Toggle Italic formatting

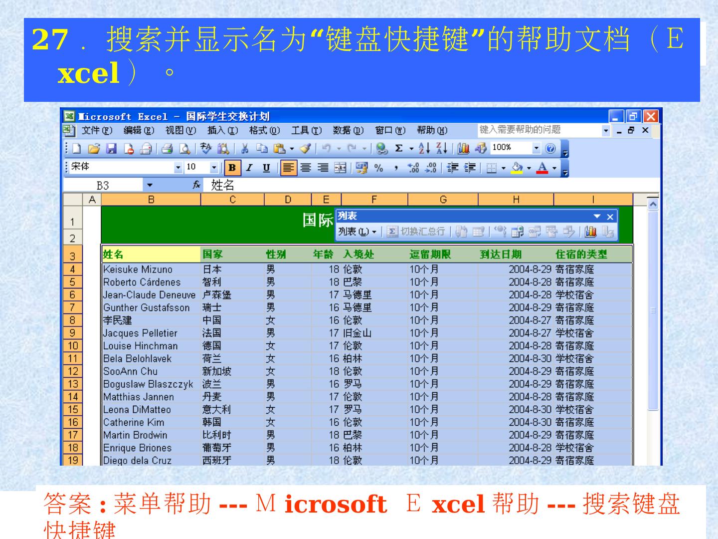point(249,168)
